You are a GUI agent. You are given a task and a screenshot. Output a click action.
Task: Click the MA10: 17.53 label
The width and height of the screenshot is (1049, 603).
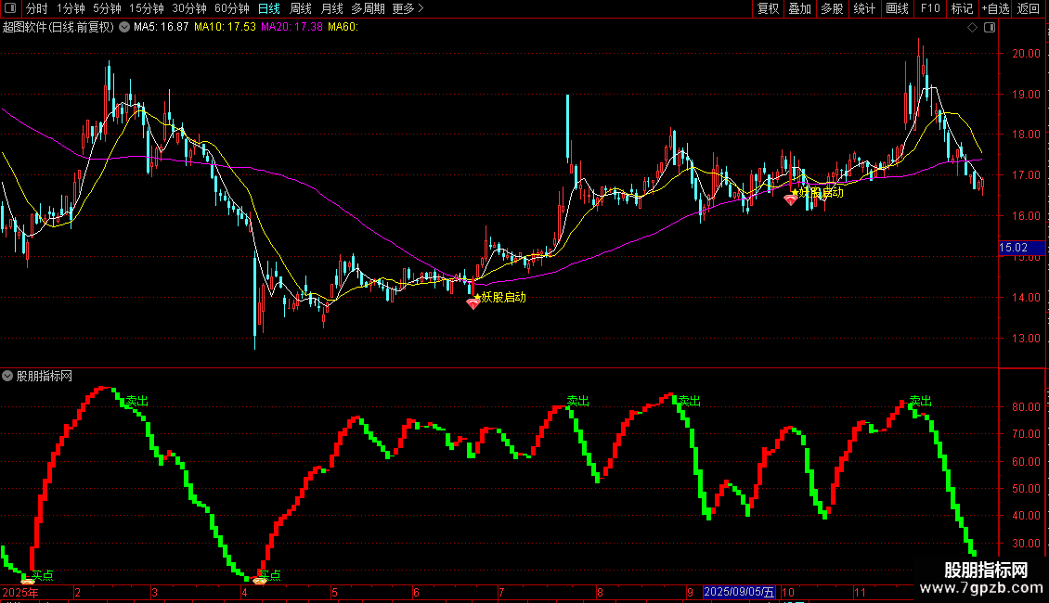tap(225, 28)
